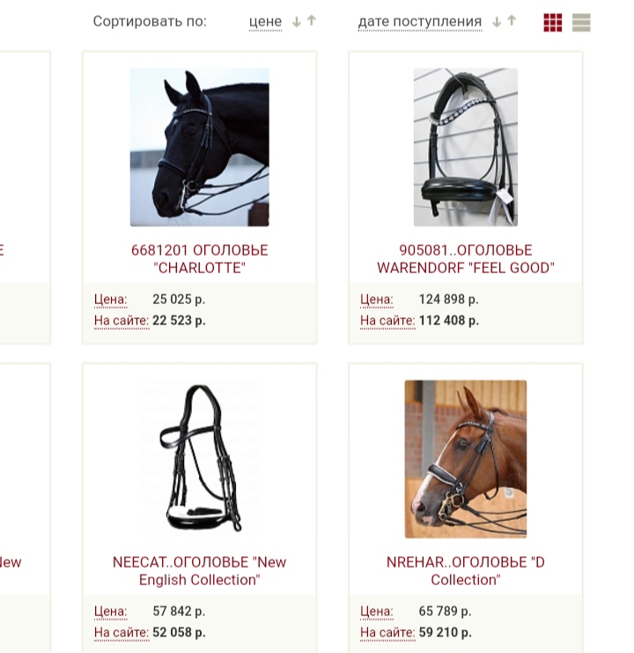Click 'Цена' label under NEECAT bridle
Viewport: 634px width, 653px height.
[x=111, y=612]
